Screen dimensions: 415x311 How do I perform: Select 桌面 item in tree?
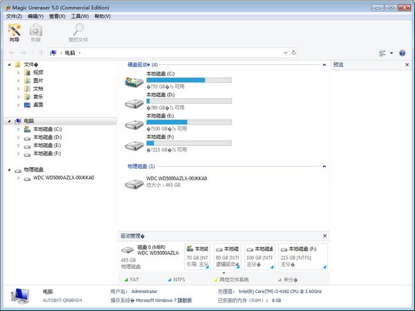pos(38,105)
